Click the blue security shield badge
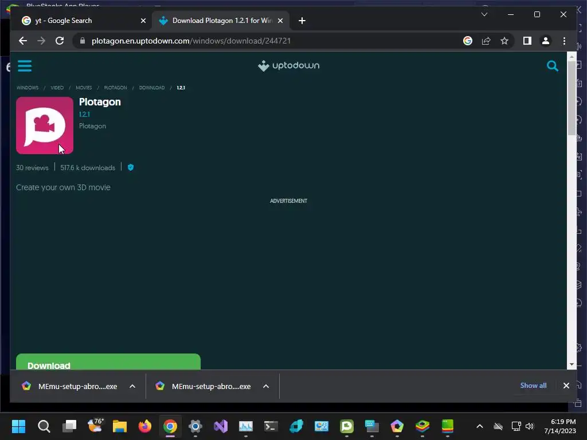Image resolution: width=587 pixels, height=440 pixels. [131, 167]
